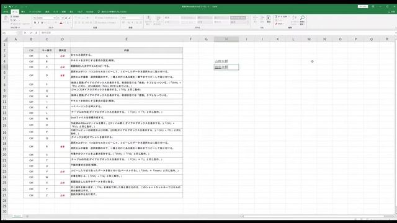The height and width of the screenshot is (223, 397).
Task: Expand the Name Box dropdown arrow
Action: tap(17, 33)
